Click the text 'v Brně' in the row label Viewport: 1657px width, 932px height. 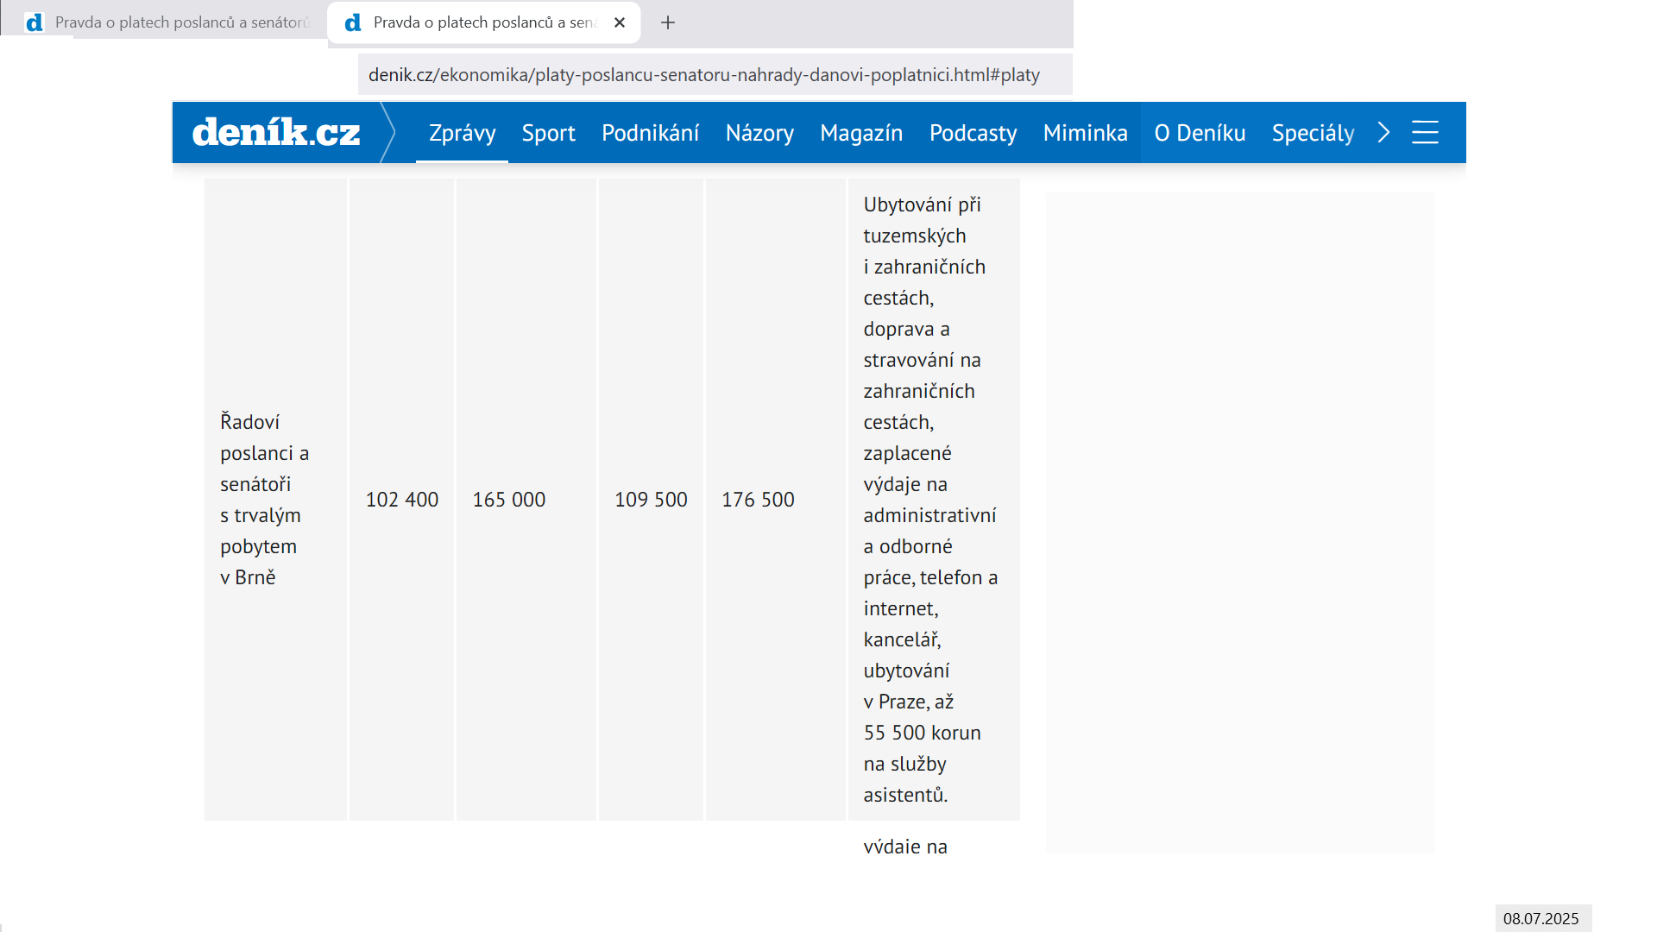(x=248, y=577)
